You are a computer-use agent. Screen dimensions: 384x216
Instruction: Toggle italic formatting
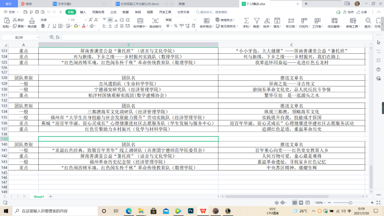pos(48,26)
